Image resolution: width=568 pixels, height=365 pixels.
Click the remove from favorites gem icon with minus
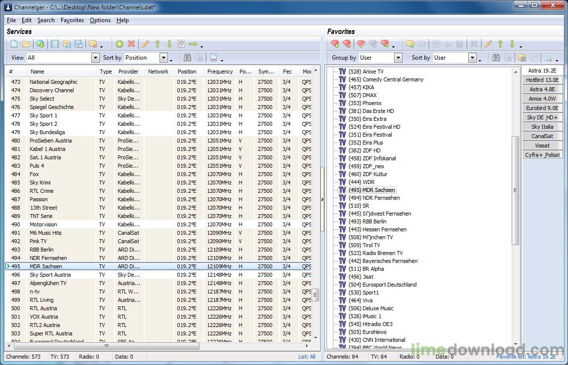click(x=347, y=44)
